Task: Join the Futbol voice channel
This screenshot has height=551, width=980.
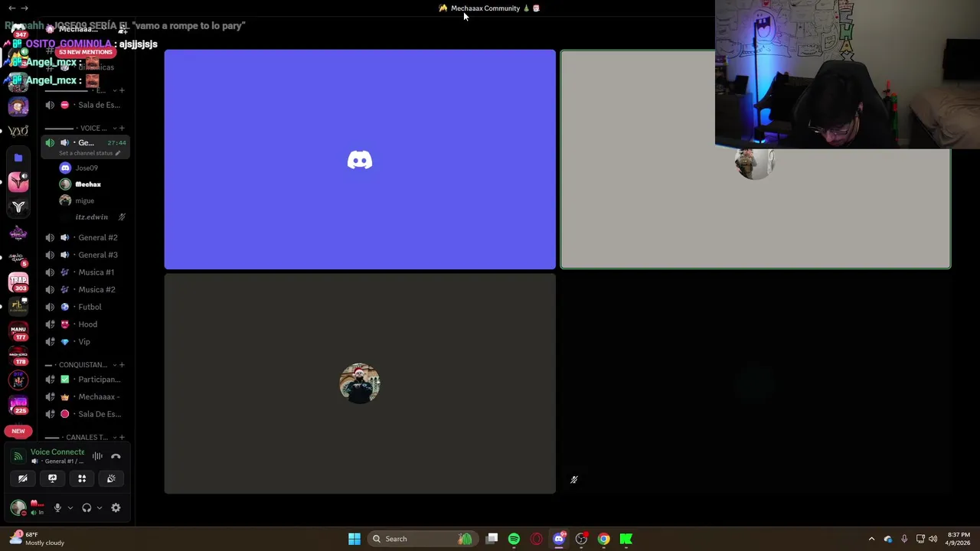Action: [85, 307]
